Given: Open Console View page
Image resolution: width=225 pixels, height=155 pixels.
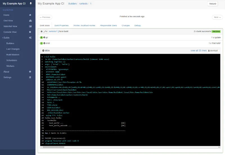Looking at the screenshot, I should coord(10,32).
